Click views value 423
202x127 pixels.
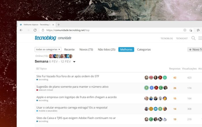(x=189, y=78)
